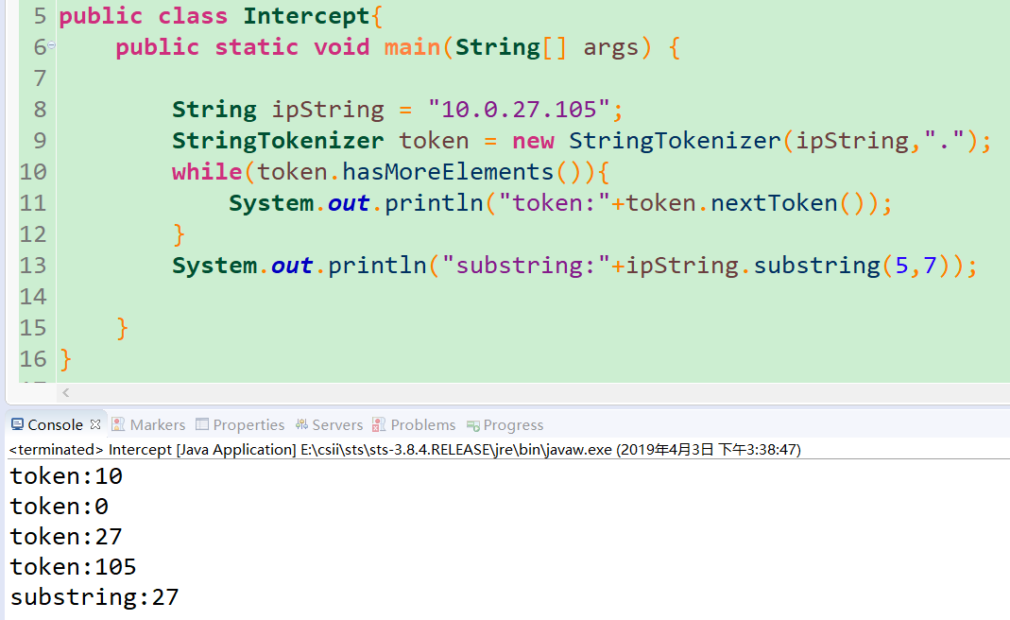Close the Console view tab
The image size is (1010, 620).
[95, 424]
